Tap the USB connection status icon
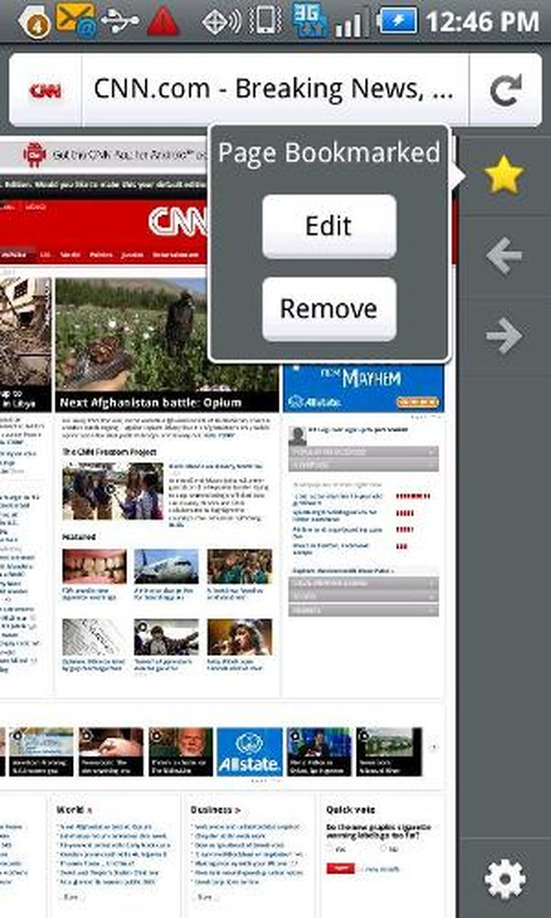Image resolution: width=551 pixels, height=918 pixels. [120, 21]
